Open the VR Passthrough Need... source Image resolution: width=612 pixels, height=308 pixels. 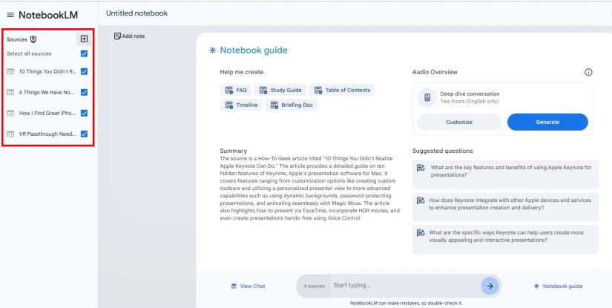pyautogui.click(x=47, y=134)
